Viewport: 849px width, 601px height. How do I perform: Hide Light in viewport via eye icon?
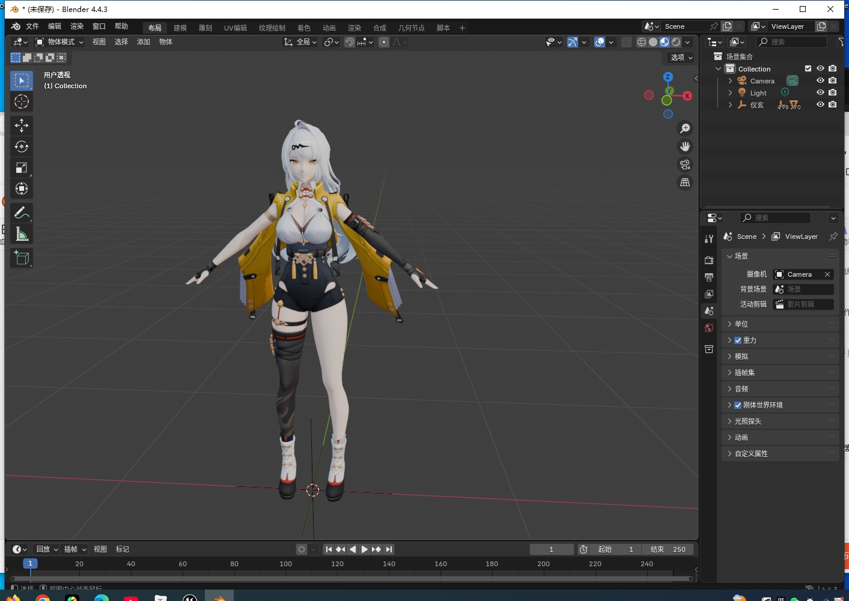click(820, 92)
